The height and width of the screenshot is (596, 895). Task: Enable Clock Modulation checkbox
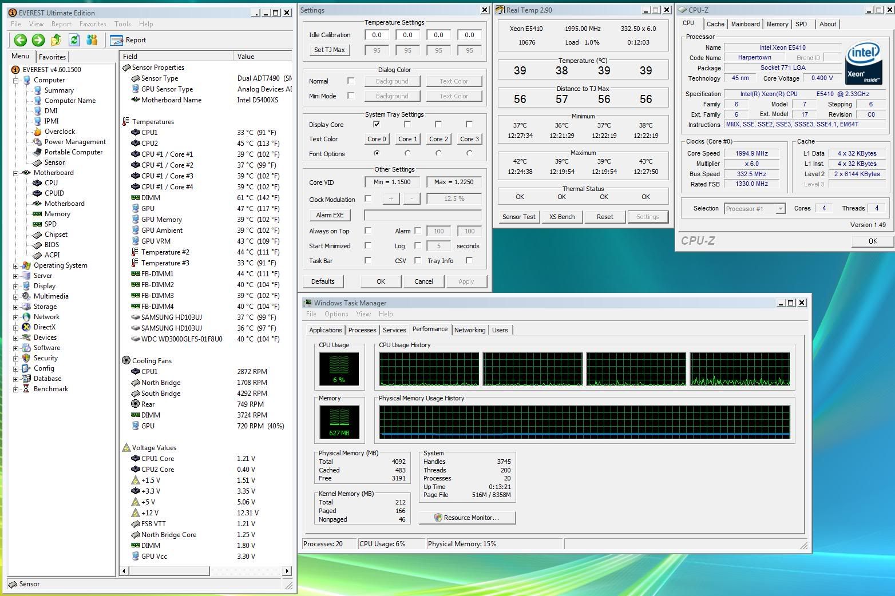pyautogui.click(x=368, y=199)
